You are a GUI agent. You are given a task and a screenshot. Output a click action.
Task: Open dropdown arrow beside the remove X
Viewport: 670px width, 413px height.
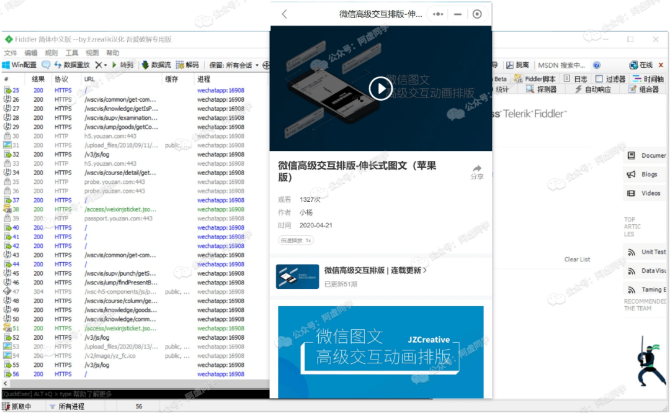pos(105,65)
